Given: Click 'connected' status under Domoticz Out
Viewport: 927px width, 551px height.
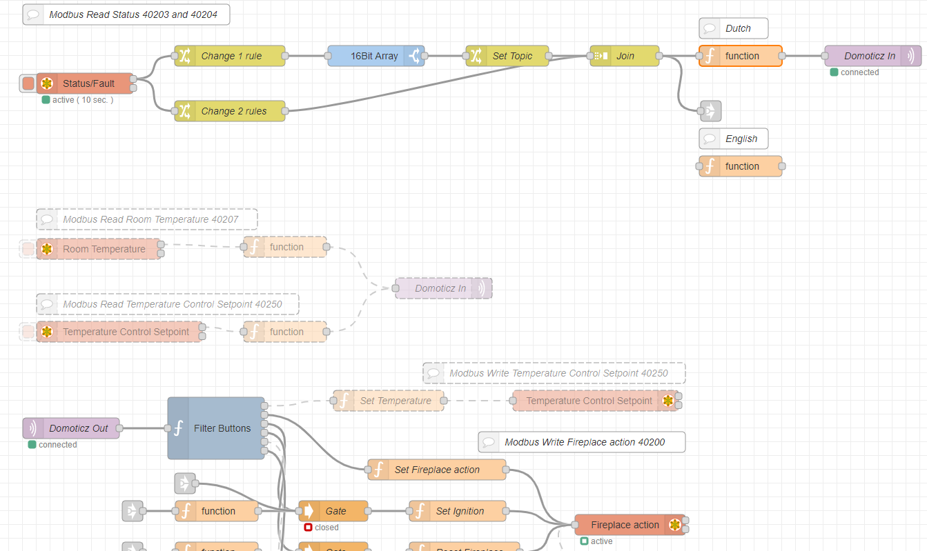Looking at the screenshot, I should [58, 445].
